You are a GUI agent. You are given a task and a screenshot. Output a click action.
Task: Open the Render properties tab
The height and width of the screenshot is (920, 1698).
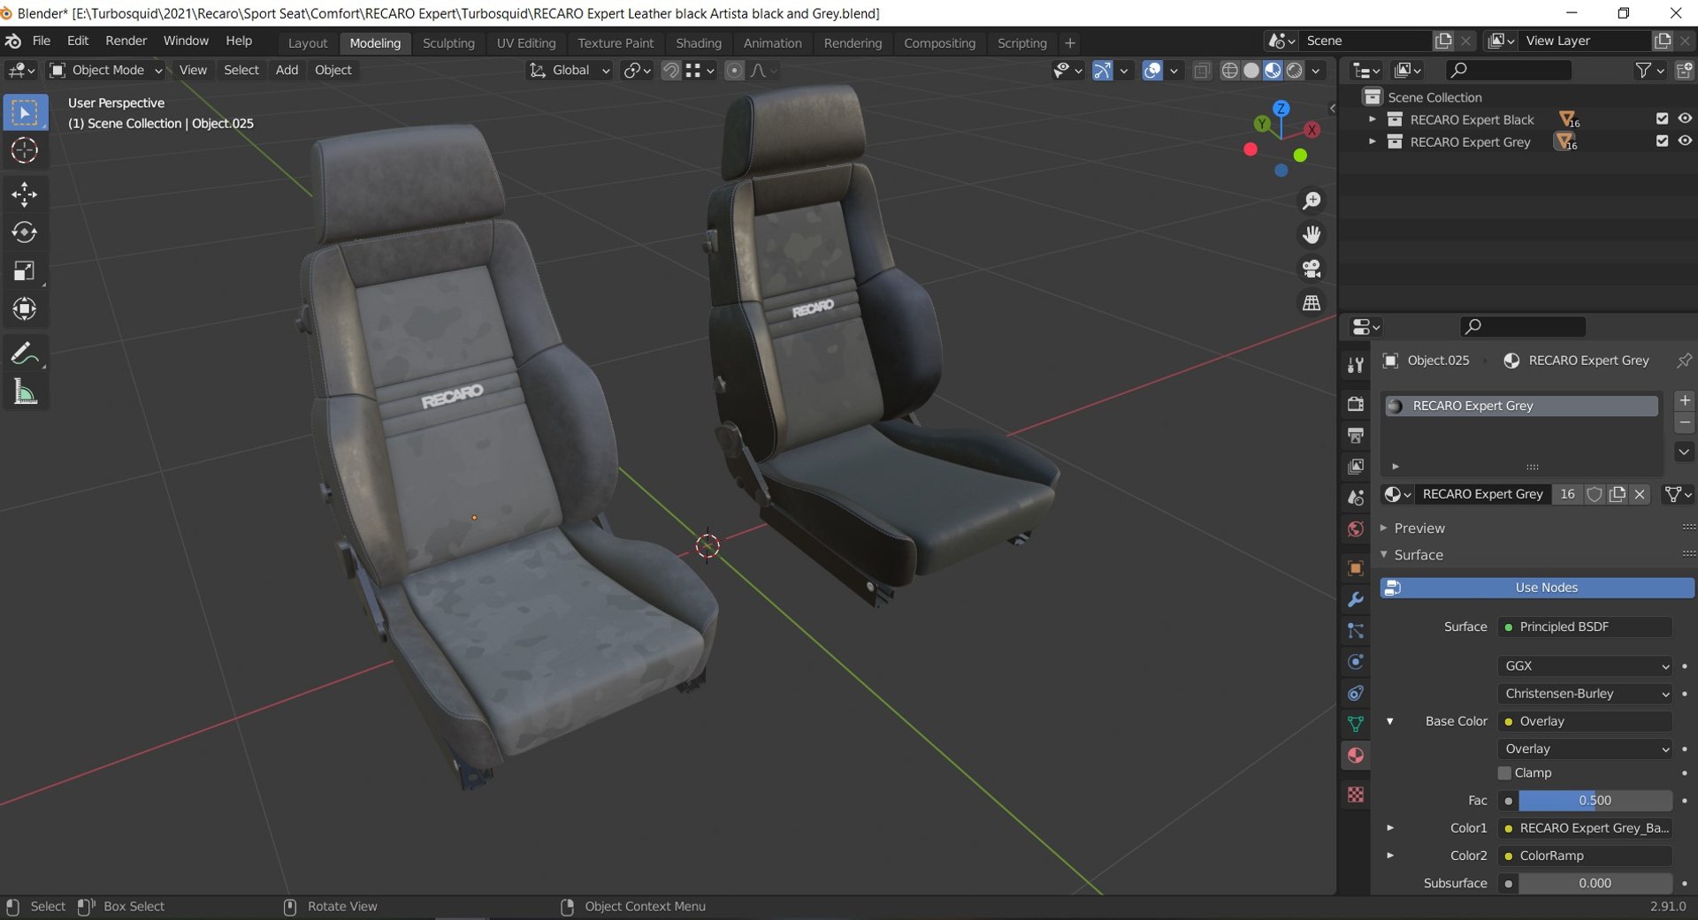click(x=1355, y=403)
